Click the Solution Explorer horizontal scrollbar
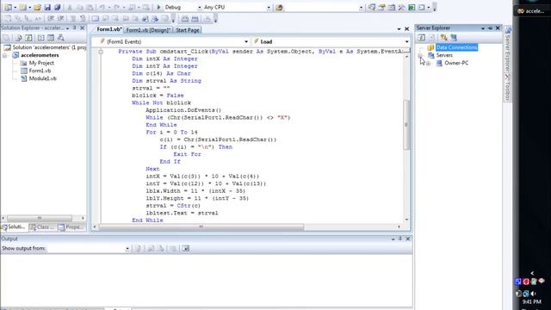 tap(40, 218)
